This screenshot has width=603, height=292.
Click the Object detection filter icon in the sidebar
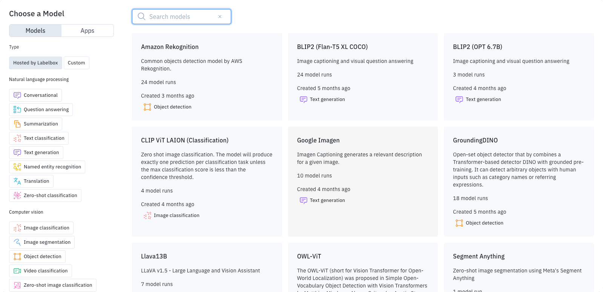pyautogui.click(x=17, y=257)
